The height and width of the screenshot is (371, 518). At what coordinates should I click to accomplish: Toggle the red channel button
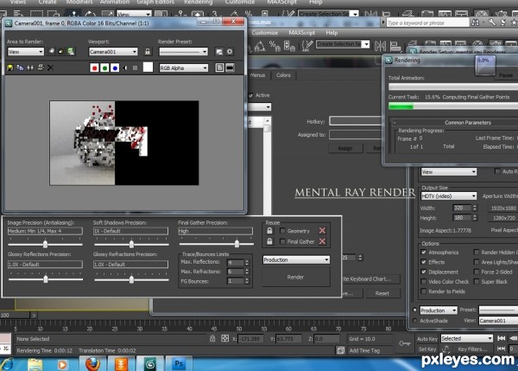94,67
